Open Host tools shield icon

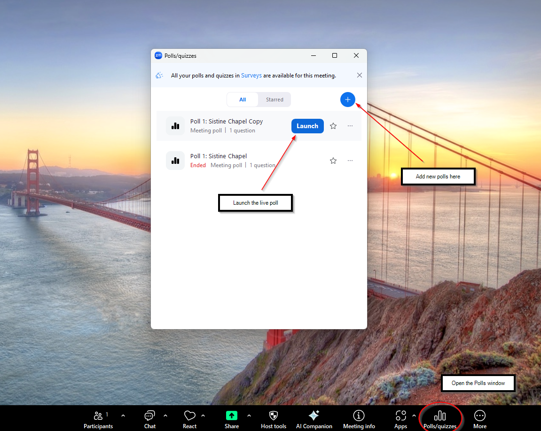tap(274, 416)
